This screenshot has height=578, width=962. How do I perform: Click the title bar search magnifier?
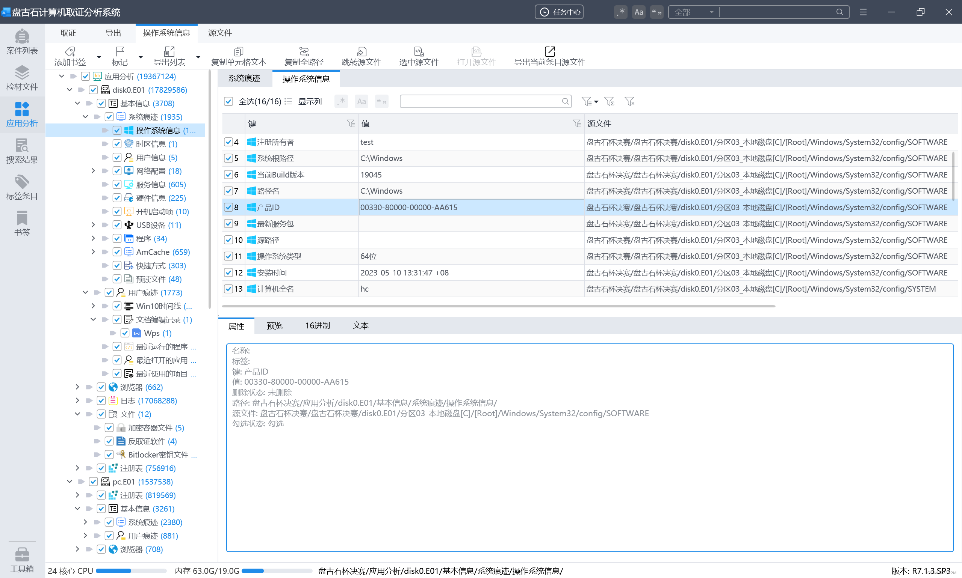click(839, 12)
